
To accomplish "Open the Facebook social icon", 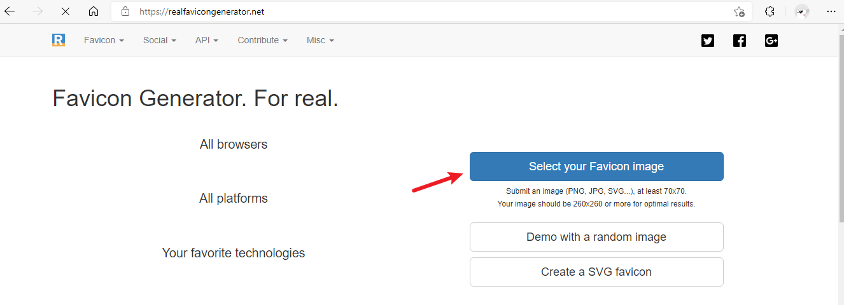I will [740, 41].
